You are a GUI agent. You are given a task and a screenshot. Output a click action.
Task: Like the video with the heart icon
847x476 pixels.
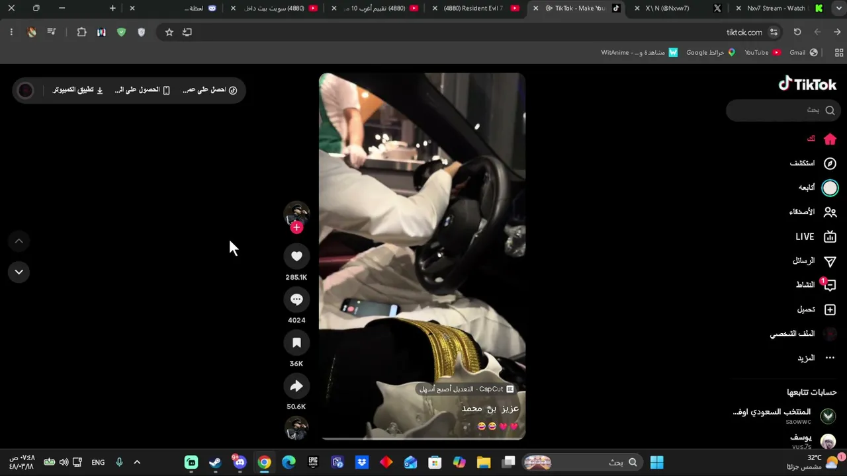coord(296,256)
